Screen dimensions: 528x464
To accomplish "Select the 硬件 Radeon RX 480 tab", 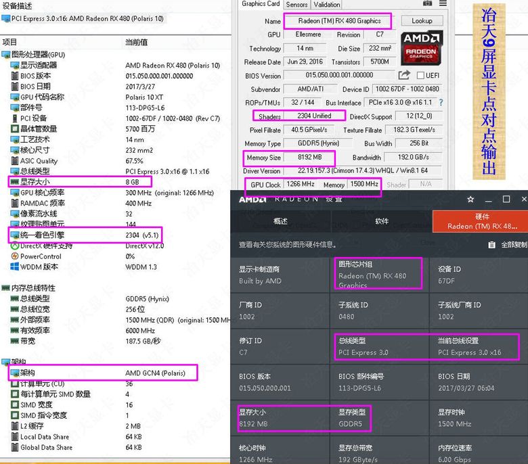I will 481,221.
